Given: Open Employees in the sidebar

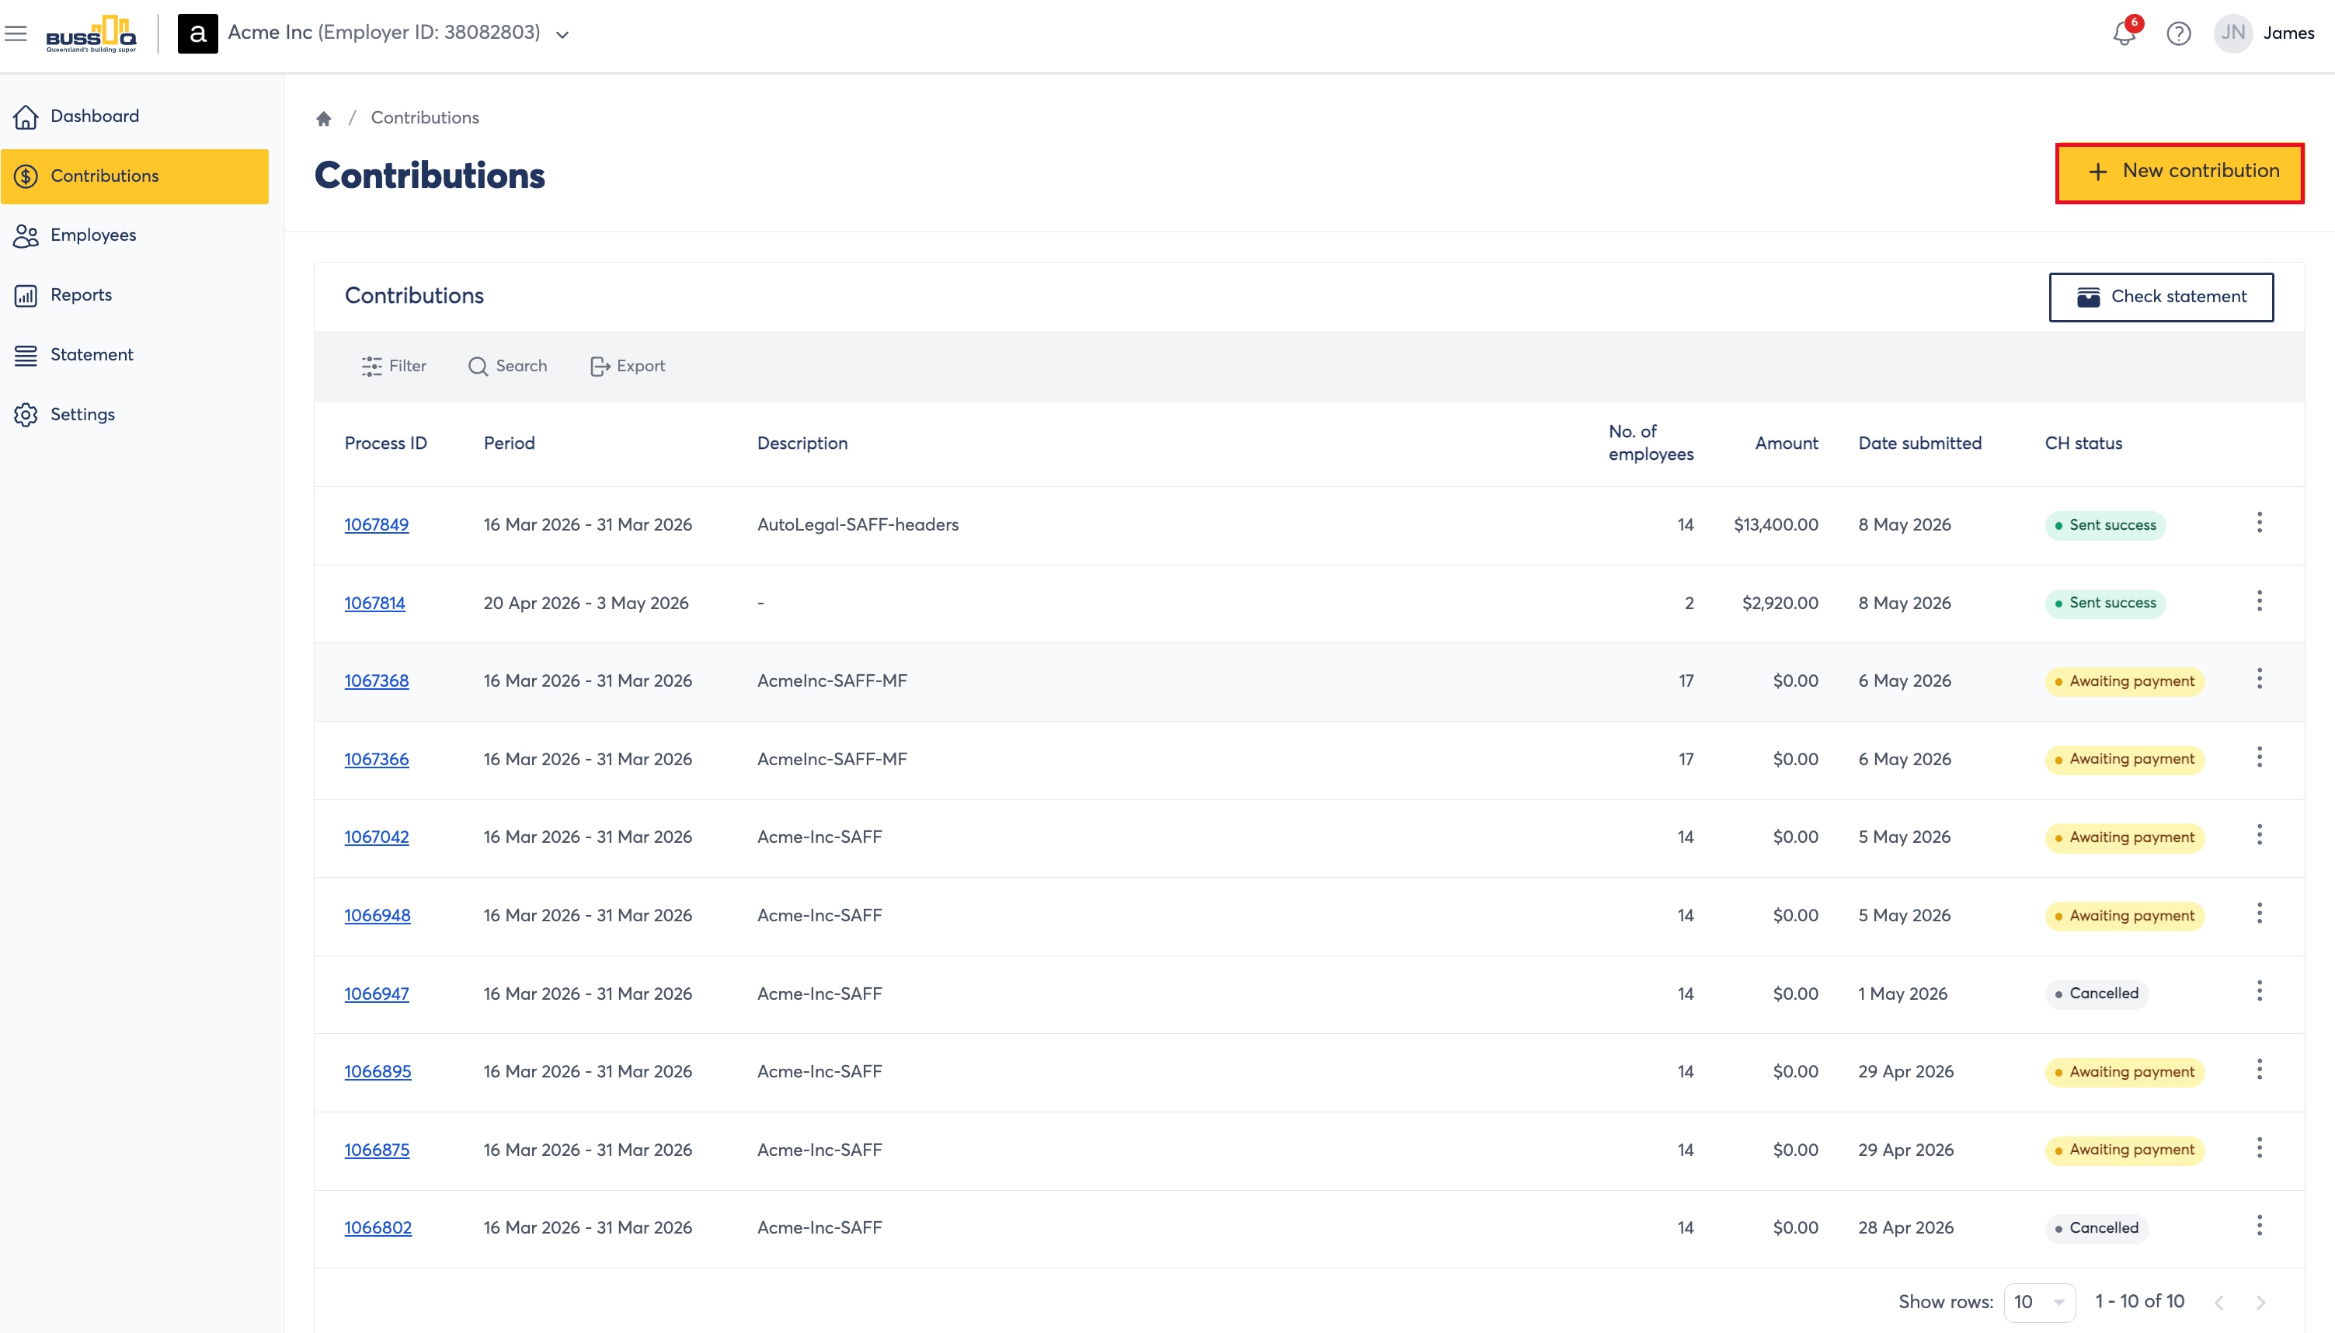Looking at the screenshot, I should coord(134,235).
